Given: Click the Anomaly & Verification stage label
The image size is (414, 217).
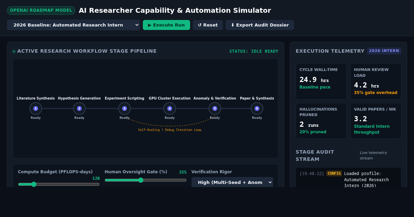Looking at the screenshot, I should (x=215, y=99).
